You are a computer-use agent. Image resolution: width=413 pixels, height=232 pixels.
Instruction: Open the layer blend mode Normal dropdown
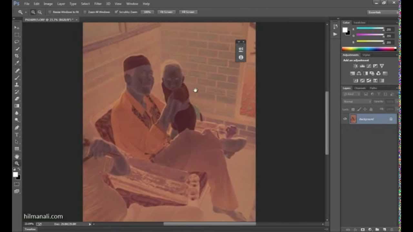click(357, 101)
